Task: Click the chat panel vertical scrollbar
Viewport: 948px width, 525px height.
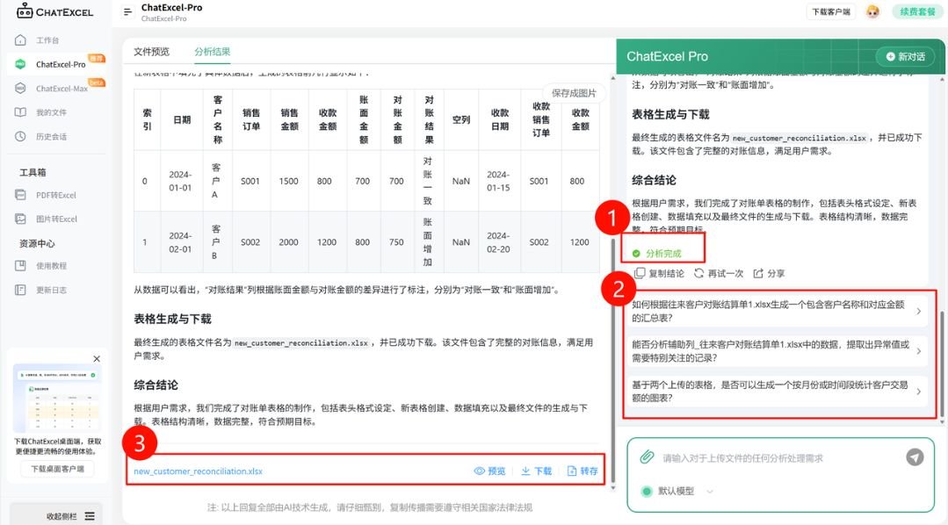Action: click(x=941, y=363)
